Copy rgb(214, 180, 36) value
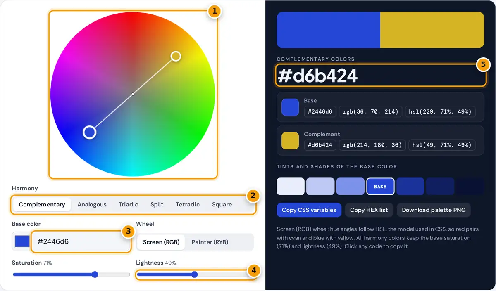 [x=372, y=145]
